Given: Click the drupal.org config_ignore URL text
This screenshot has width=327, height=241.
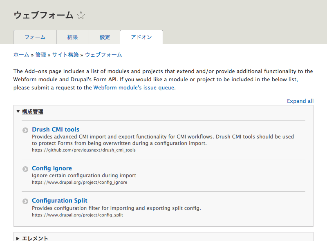Looking at the screenshot, I should [79, 183].
